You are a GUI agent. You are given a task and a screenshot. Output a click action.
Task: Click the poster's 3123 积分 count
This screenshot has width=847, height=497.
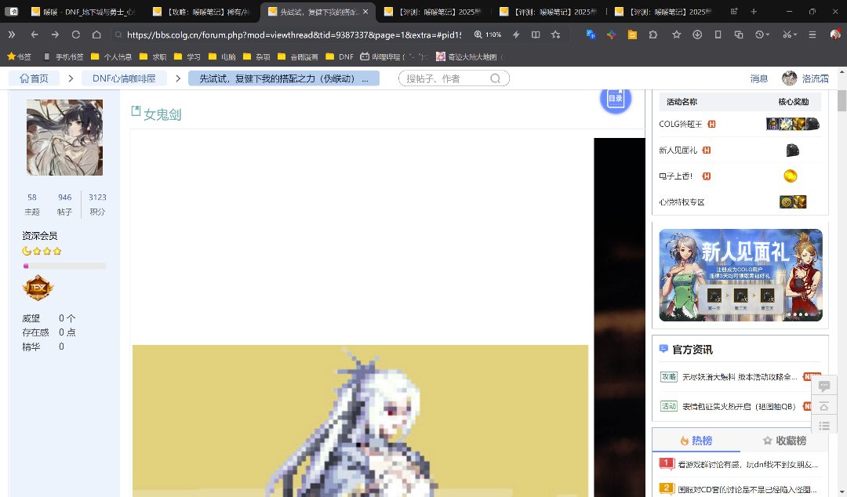click(97, 204)
